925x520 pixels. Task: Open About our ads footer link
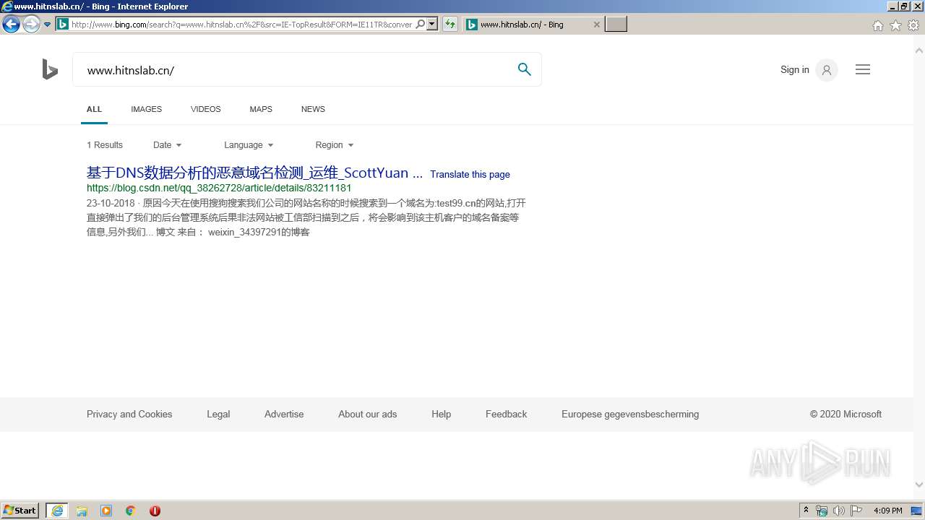point(368,415)
